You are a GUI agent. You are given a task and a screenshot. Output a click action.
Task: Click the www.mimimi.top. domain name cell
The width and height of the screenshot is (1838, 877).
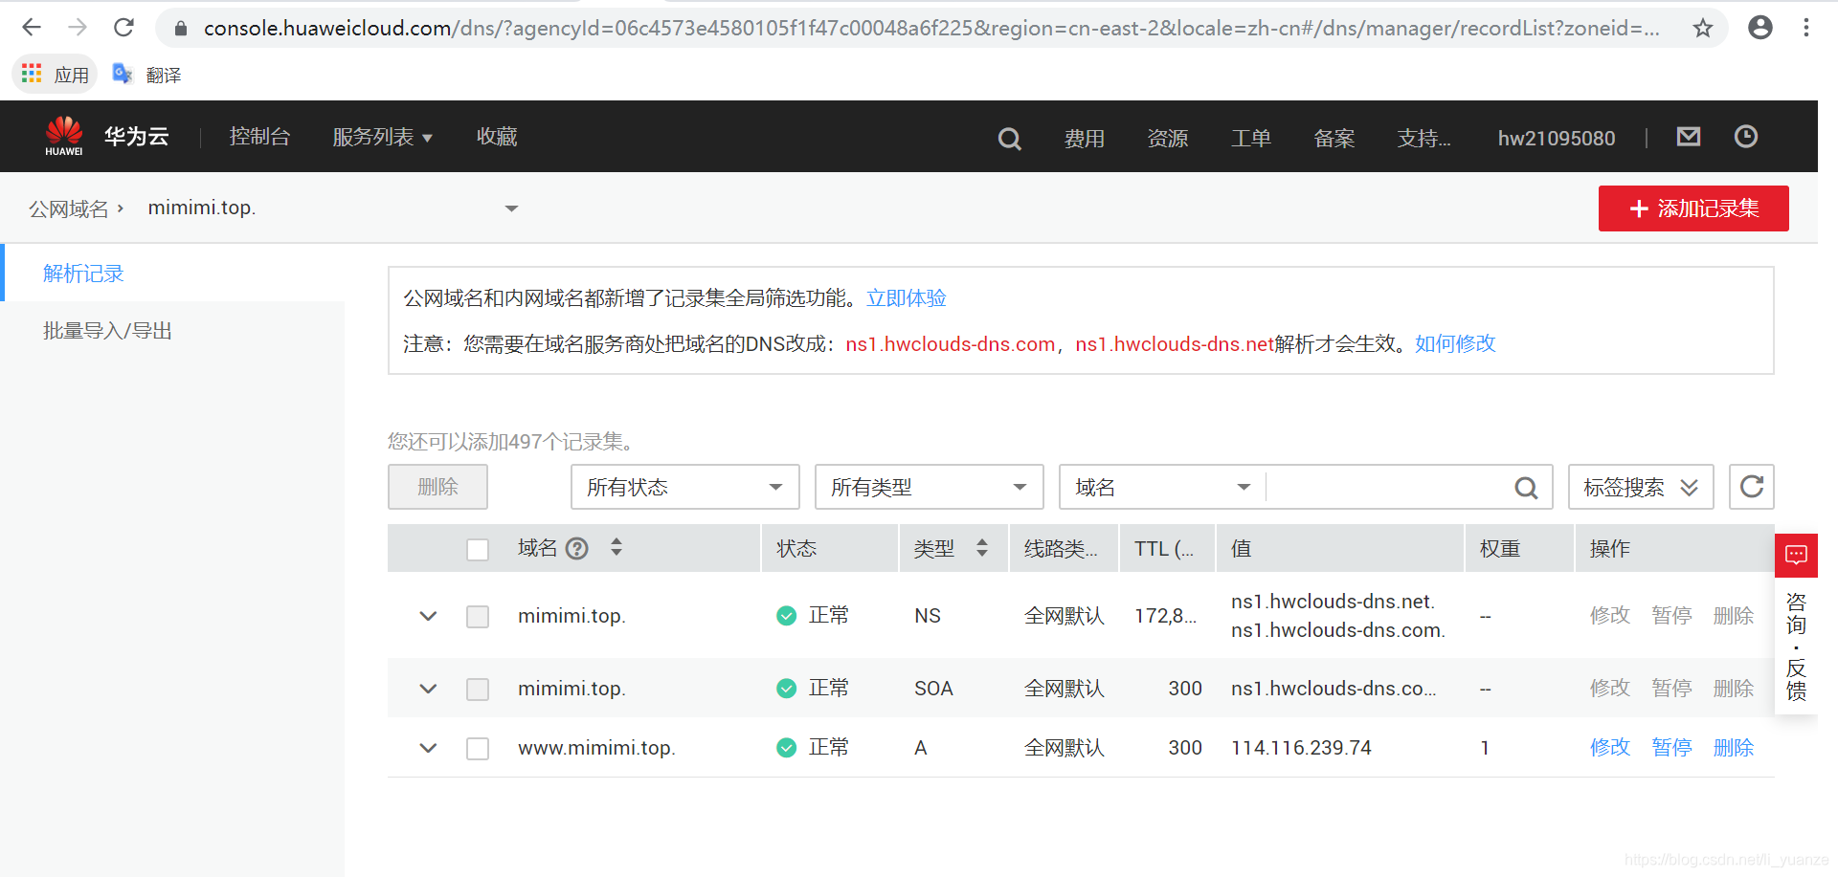[x=596, y=748]
